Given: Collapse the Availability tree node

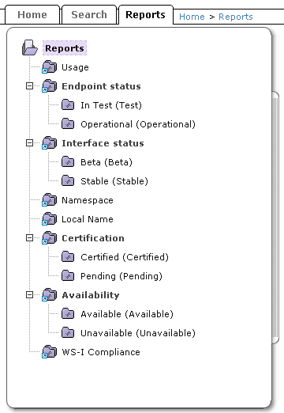Looking at the screenshot, I should [x=29, y=295].
